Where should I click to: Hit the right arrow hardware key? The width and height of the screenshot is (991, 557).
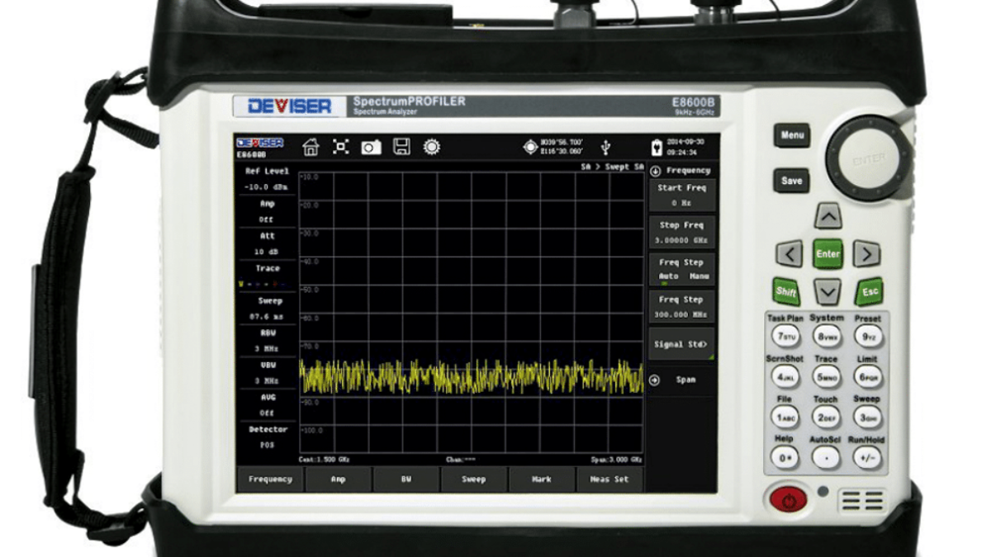(866, 254)
